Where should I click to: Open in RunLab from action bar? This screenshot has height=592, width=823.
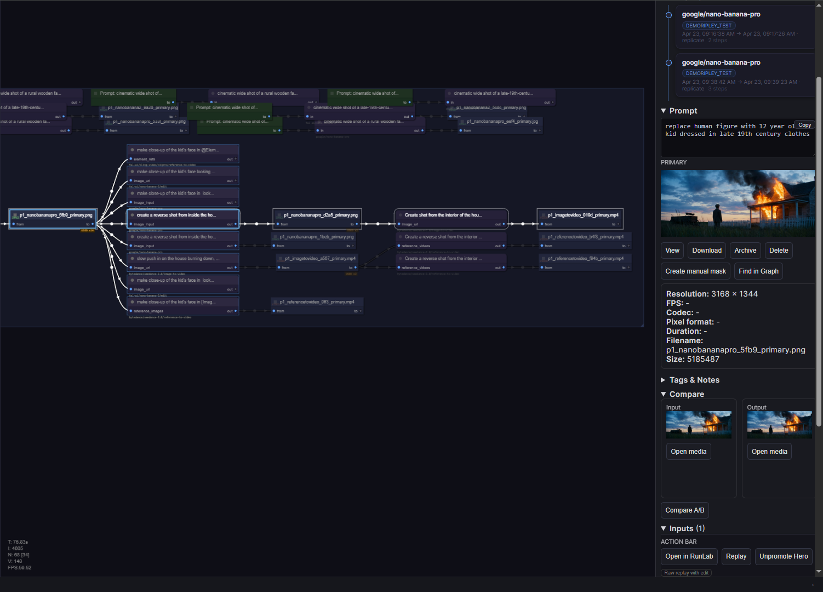point(689,556)
